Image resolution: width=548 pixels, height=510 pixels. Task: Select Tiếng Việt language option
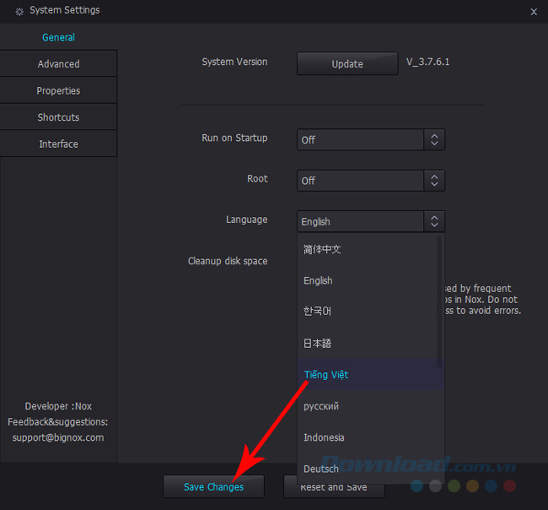(371, 375)
